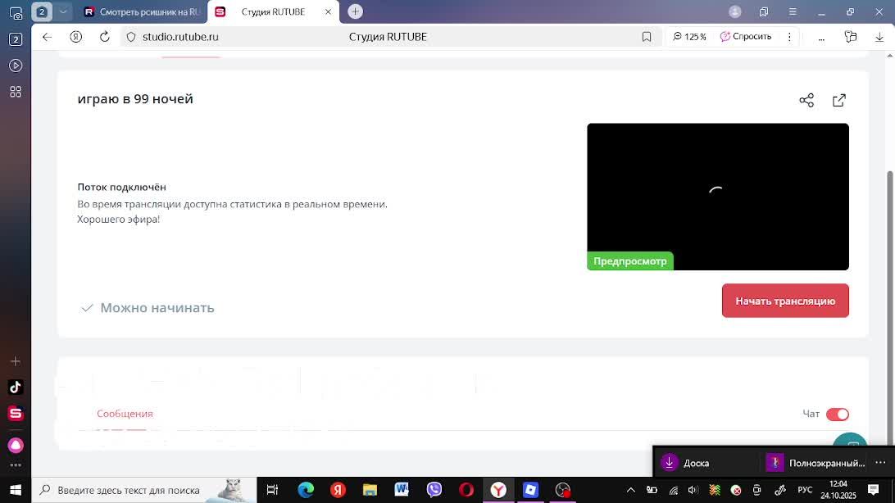Viewport: 895px width, 503px height.
Task: Bookmark this page
Action: pyautogui.click(x=646, y=37)
